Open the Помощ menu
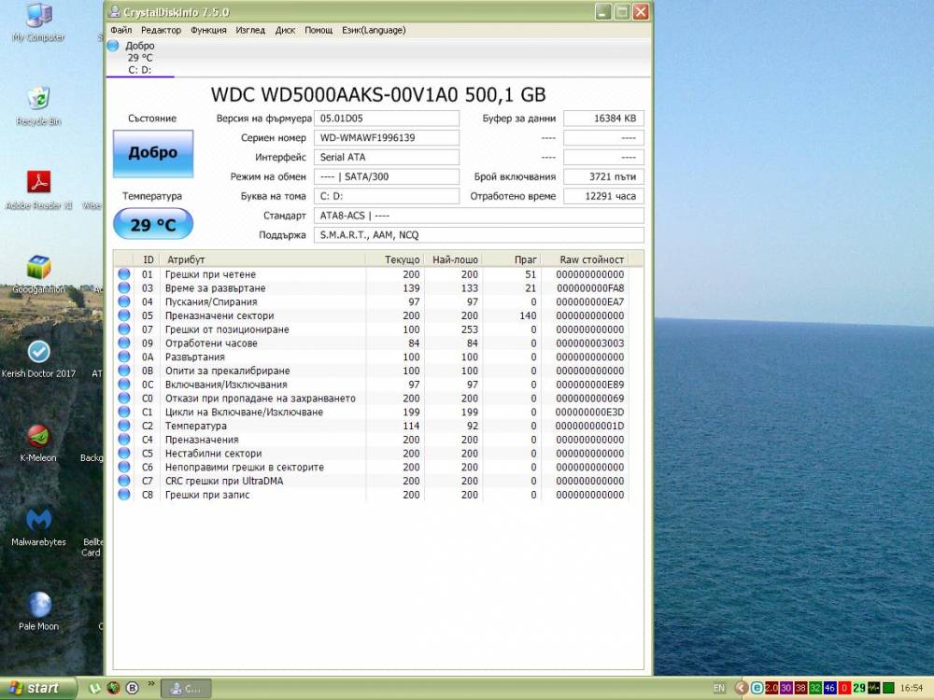934x700 pixels. point(318,30)
